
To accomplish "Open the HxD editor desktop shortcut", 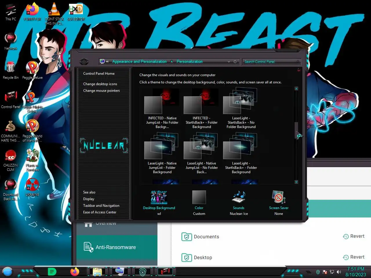I will 76,12.
